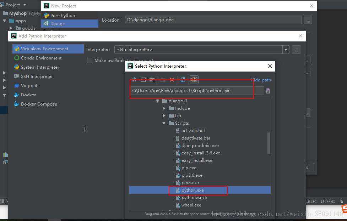
Task: Click the lock icon in status bar
Action: 341,202
